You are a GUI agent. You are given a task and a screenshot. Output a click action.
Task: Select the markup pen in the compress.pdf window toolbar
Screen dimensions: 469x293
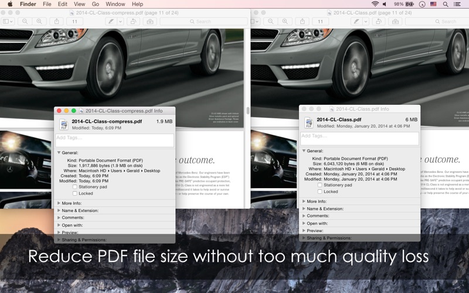(x=109, y=22)
